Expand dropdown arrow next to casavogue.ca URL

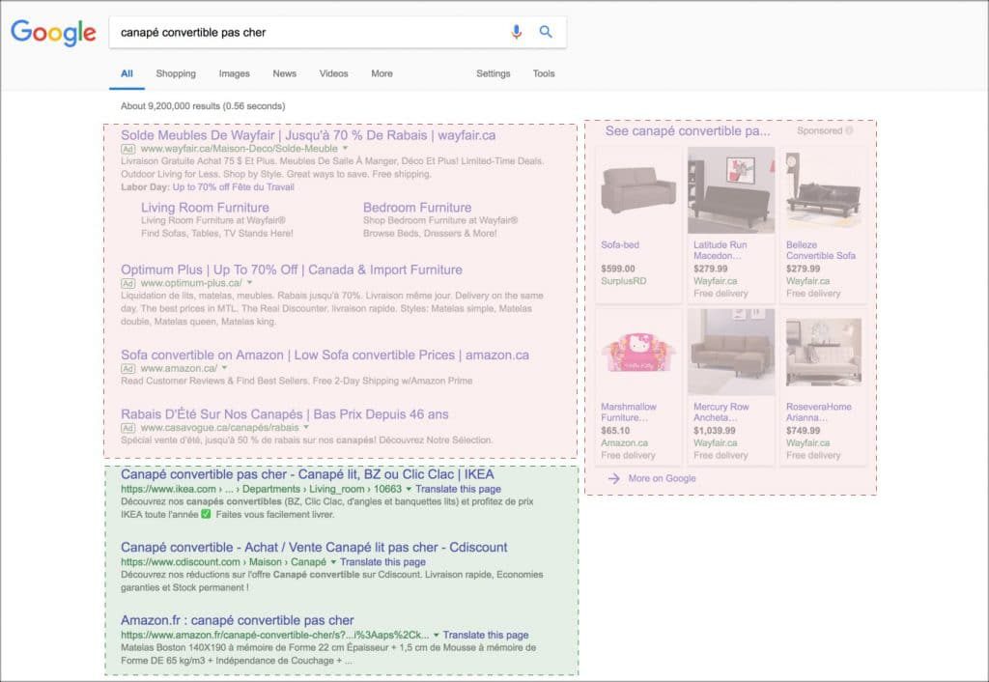point(306,427)
